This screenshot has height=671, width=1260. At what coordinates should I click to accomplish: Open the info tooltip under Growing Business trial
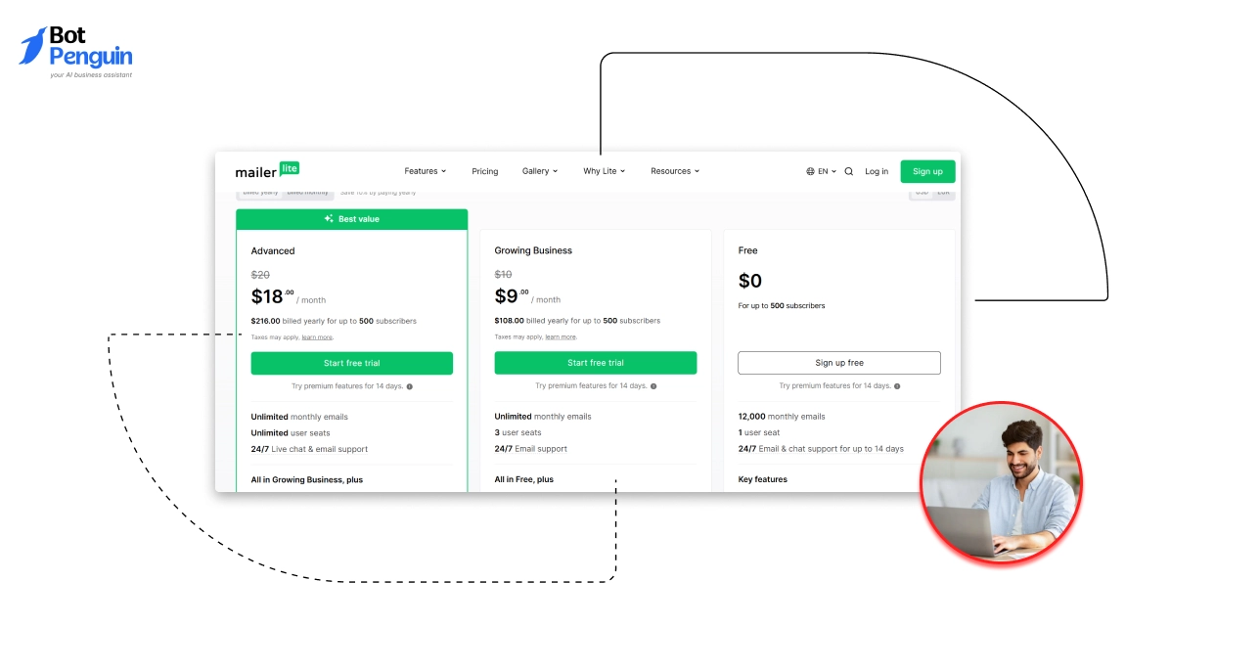tap(652, 385)
